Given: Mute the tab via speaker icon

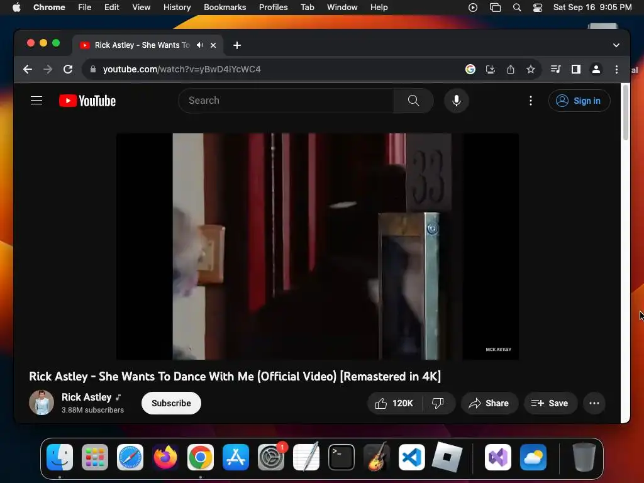Looking at the screenshot, I should (199, 45).
